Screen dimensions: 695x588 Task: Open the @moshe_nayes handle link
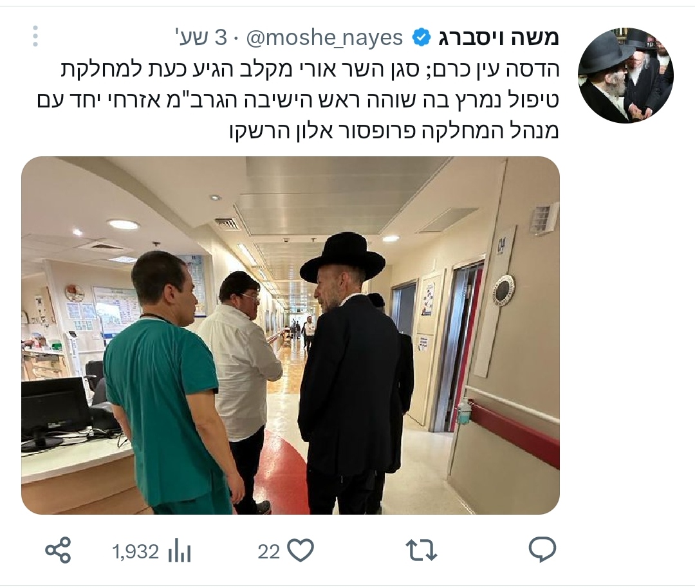[x=324, y=38]
